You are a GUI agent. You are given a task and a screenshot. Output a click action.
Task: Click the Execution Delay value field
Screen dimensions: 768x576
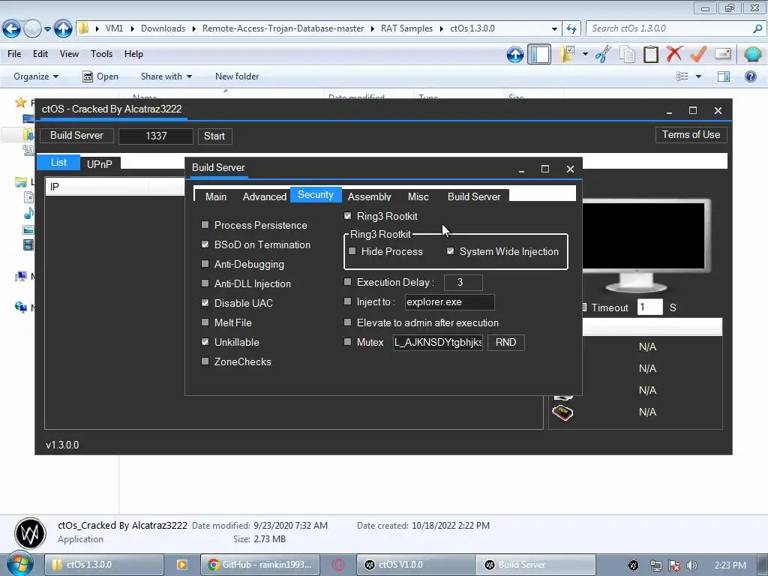[463, 283]
